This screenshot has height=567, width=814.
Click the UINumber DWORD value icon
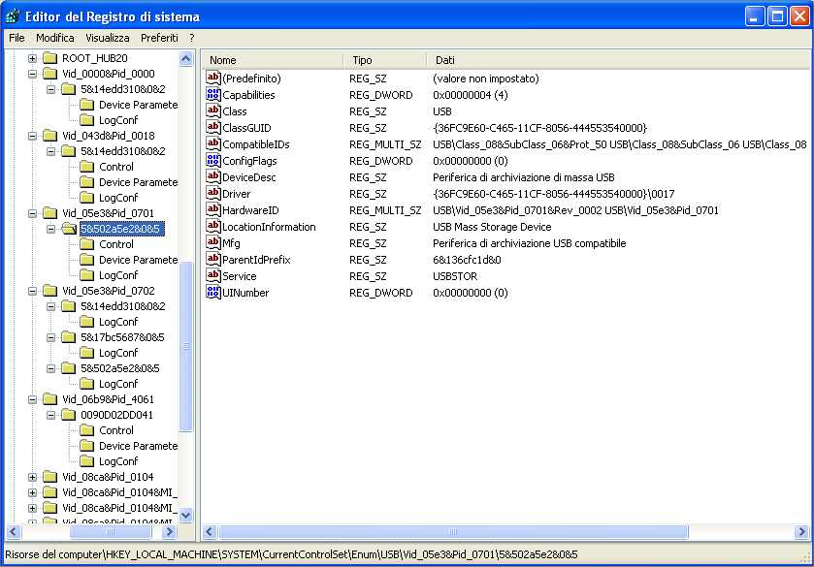[x=213, y=293]
